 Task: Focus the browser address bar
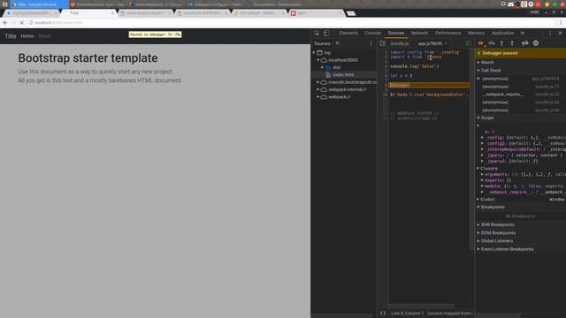click(289, 23)
